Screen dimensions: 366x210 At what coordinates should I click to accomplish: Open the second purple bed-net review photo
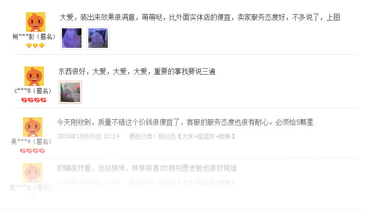(98, 38)
